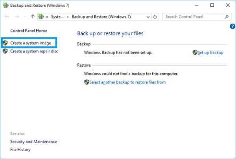This screenshot has width=236, height=159.
Task: Expand the hidden breadcrumb chevrons in the address bar
Action: (x=47, y=17)
